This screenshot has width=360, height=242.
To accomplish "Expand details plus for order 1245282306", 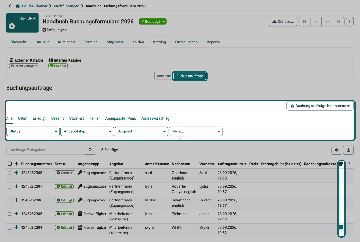I will pyautogui.click(x=16, y=200).
